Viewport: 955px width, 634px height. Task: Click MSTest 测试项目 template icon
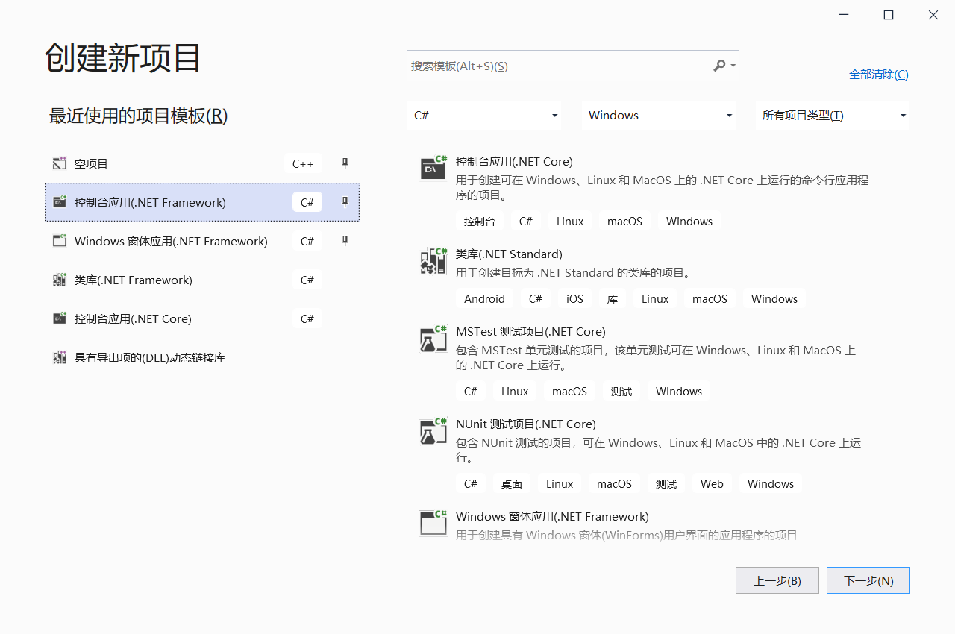pyautogui.click(x=433, y=338)
